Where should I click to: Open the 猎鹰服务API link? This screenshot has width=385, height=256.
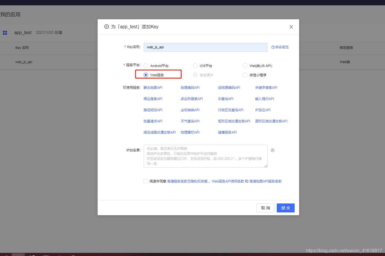pos(227,132)
